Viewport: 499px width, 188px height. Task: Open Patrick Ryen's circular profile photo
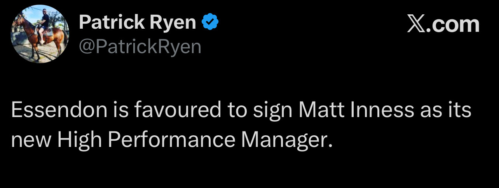point(40,34)
